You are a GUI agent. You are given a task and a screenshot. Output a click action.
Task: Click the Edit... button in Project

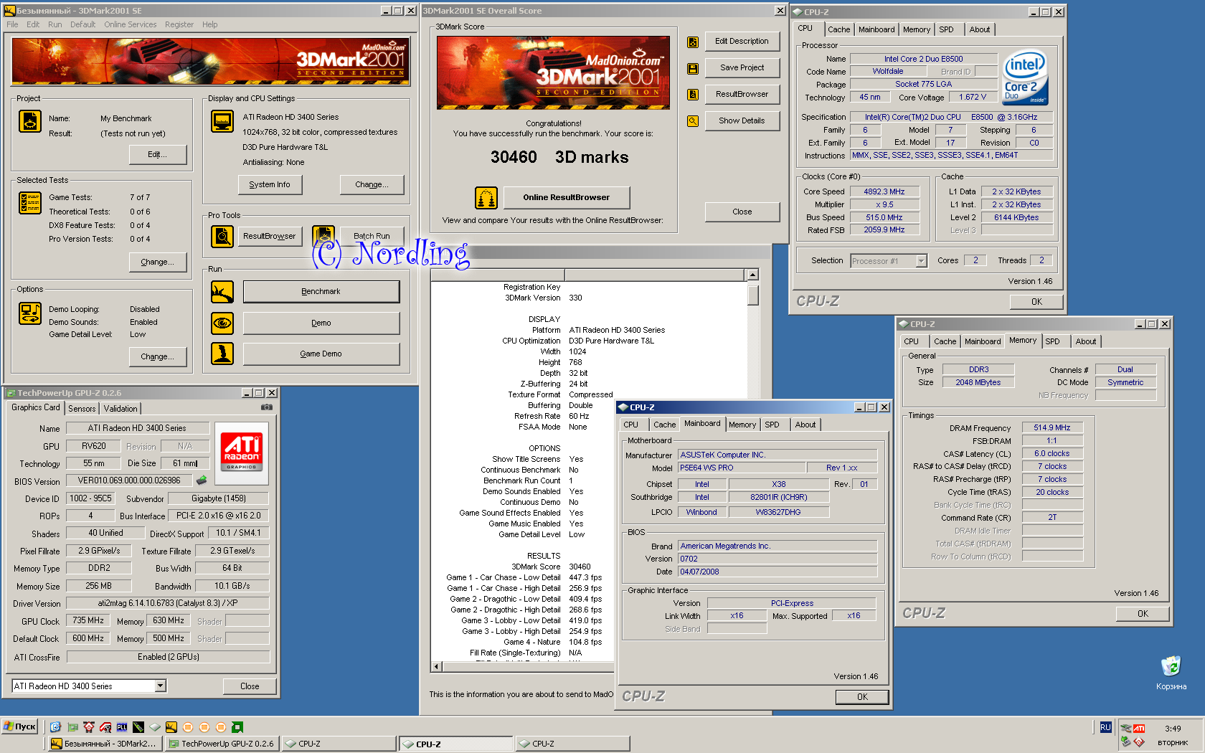(158, 154)
